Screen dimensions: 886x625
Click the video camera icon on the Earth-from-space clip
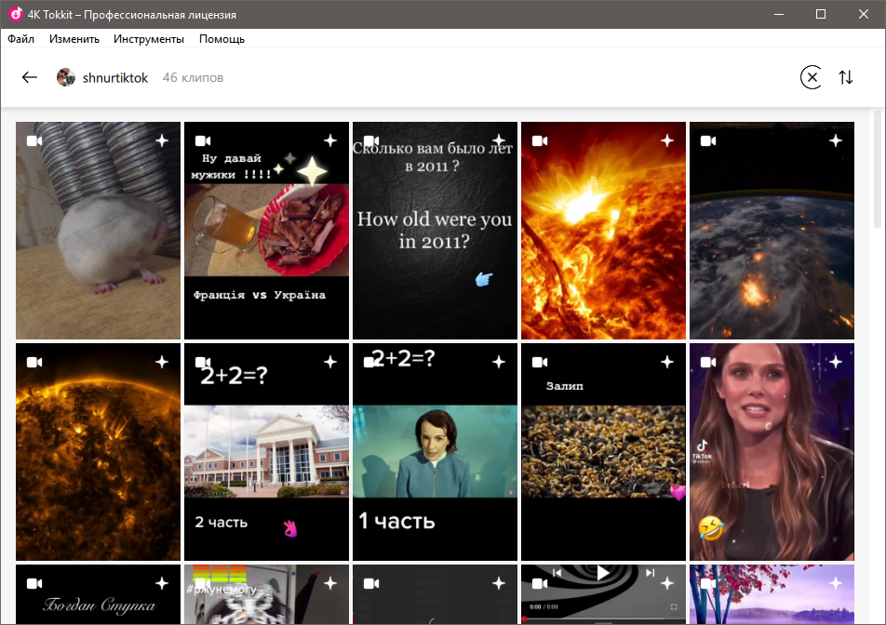click(708, 140)
